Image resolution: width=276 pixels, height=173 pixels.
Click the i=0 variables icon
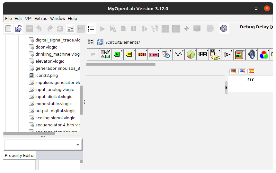[81, 29]
